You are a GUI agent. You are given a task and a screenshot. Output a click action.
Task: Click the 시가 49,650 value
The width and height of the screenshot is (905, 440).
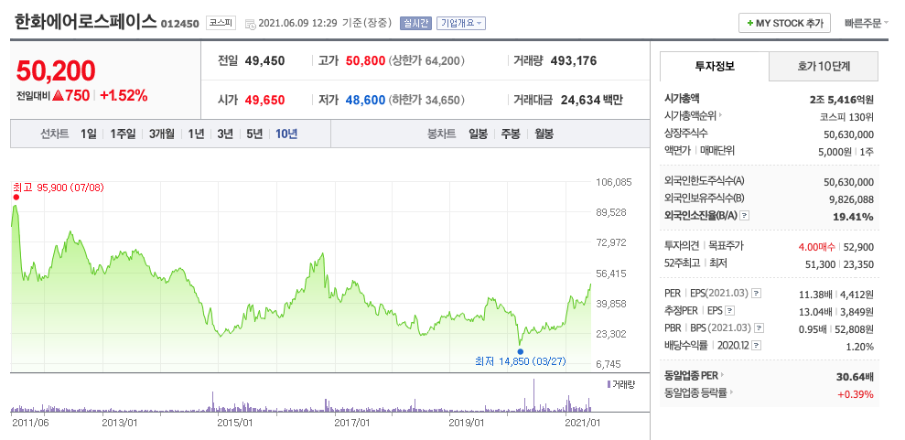point(264,100)
